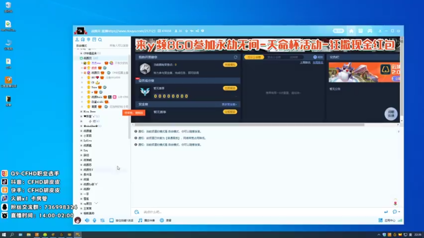Click the share icon in title bar
The image size is (424, 238).
(x=197, y=31)
